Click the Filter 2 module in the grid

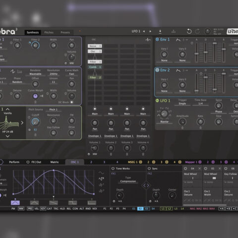coord(95,77)
